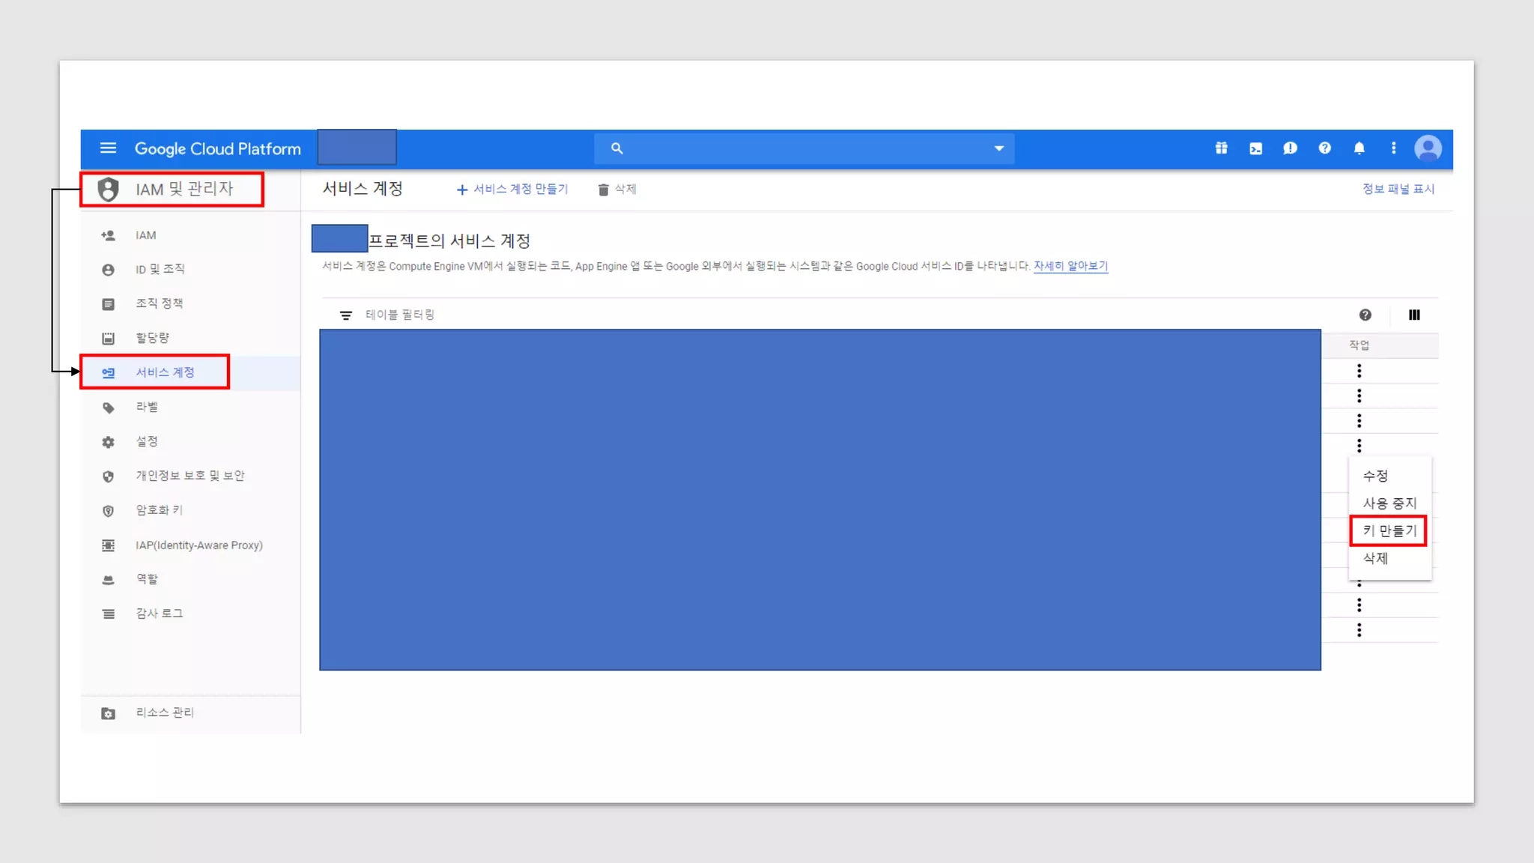
Task: Open the header's vertical more-options menu
Action: [x=1393, y=148]
